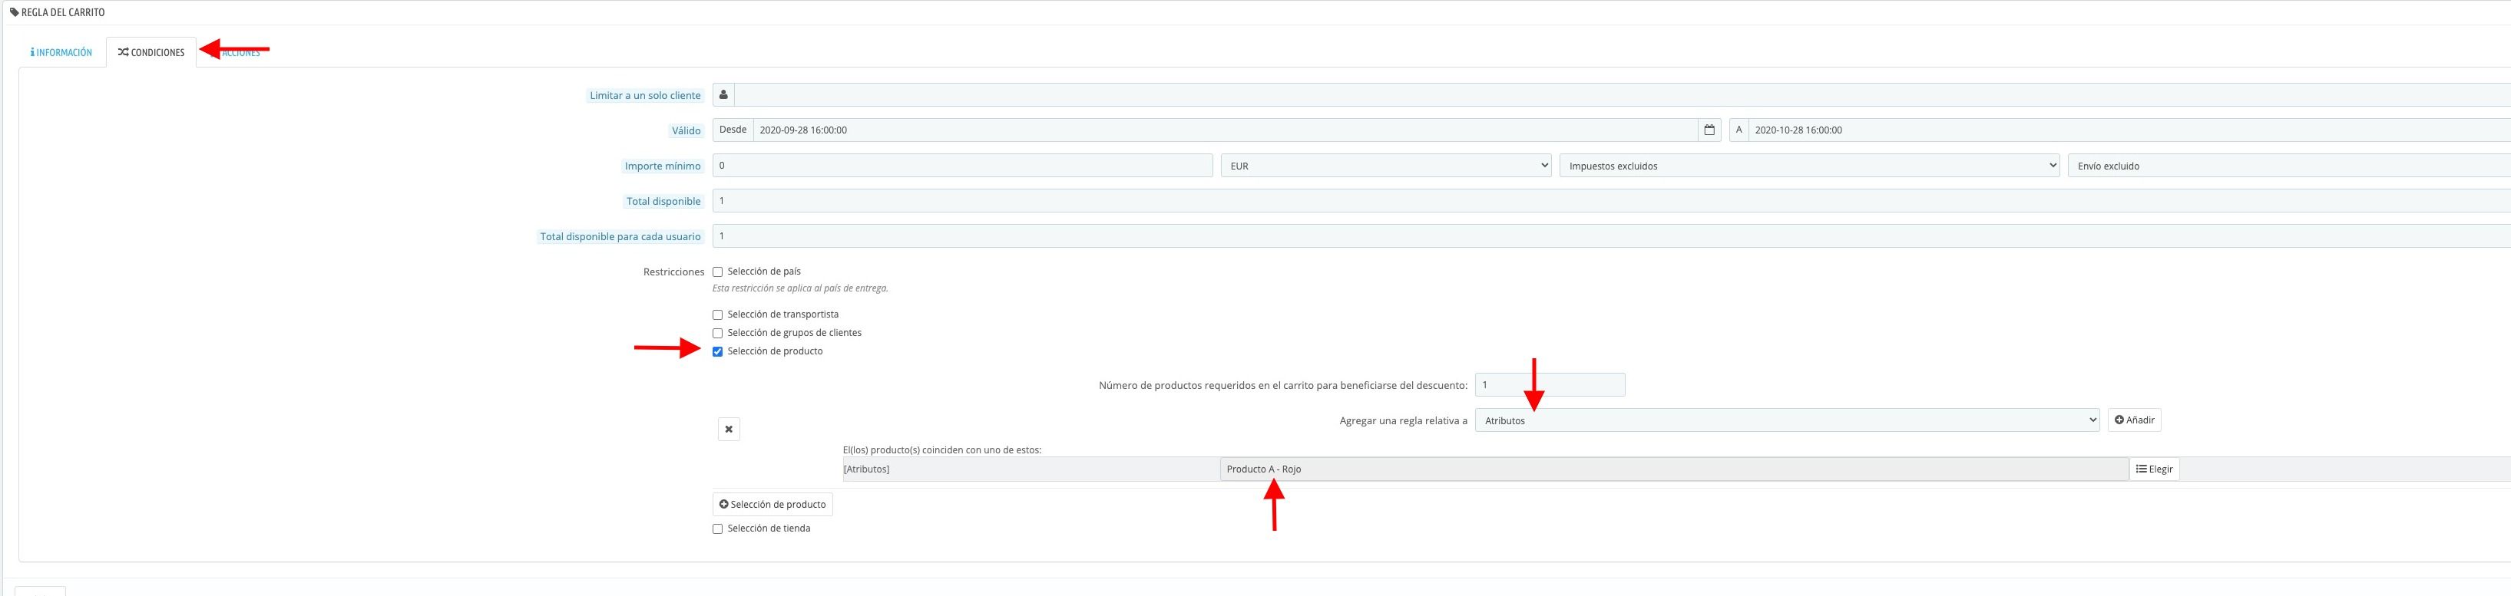Click the Válido label
Screen dimensions: 2511x596
click(x=685, y=130)
